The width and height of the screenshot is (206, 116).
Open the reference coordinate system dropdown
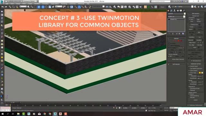click(x=59, y=6)
